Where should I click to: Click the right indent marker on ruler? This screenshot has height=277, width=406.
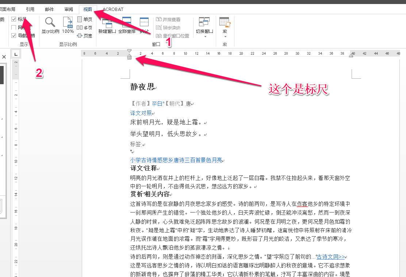pos(351,55)
